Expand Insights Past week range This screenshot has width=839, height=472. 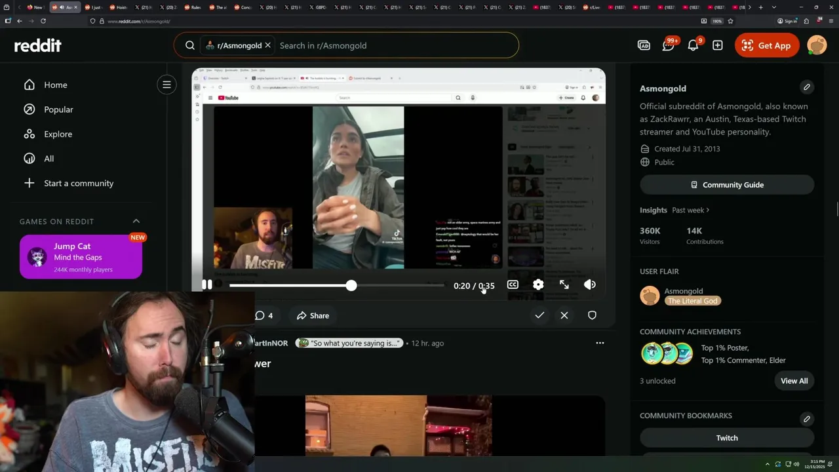pos(691,210)
